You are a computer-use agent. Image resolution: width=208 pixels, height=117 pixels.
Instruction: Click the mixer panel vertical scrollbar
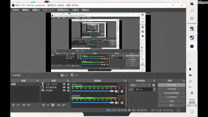pyautogui.click(x=126, y=95)
